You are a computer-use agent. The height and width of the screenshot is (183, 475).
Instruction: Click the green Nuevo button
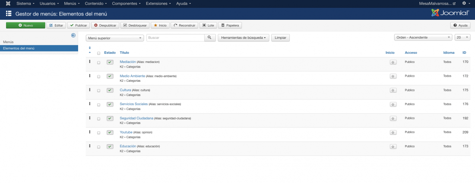point(26,25)
